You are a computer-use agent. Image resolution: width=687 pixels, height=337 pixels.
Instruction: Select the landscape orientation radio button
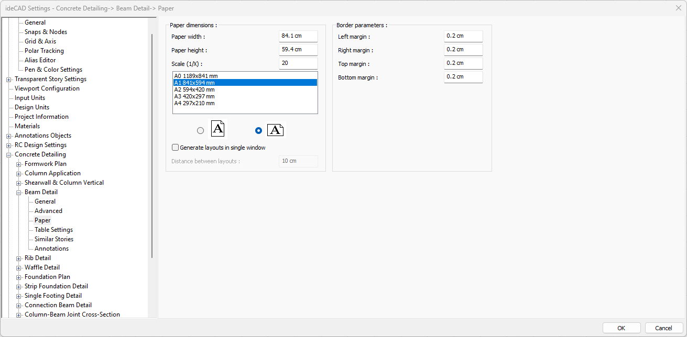[258, 131]
